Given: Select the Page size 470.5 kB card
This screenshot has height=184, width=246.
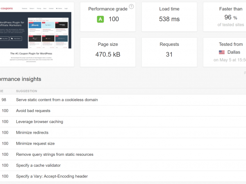Looking at the screenshot, I should [107, 52].
